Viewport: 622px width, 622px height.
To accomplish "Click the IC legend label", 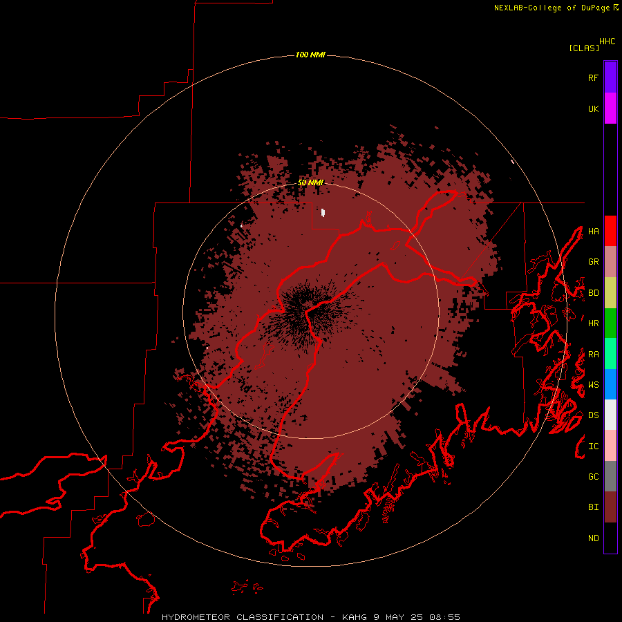I will (x=593, y=446).
